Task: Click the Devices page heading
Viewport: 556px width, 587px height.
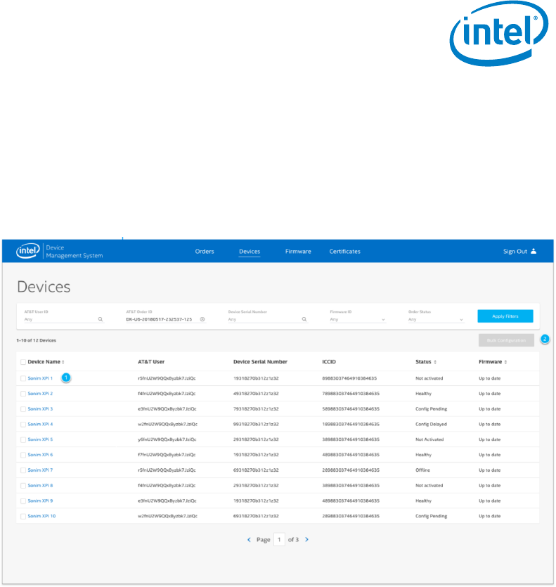Action: point(44,287)
